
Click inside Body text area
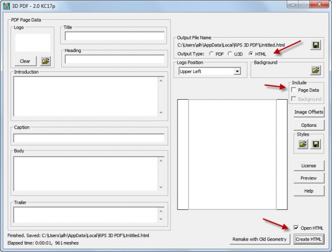point(86,173)
